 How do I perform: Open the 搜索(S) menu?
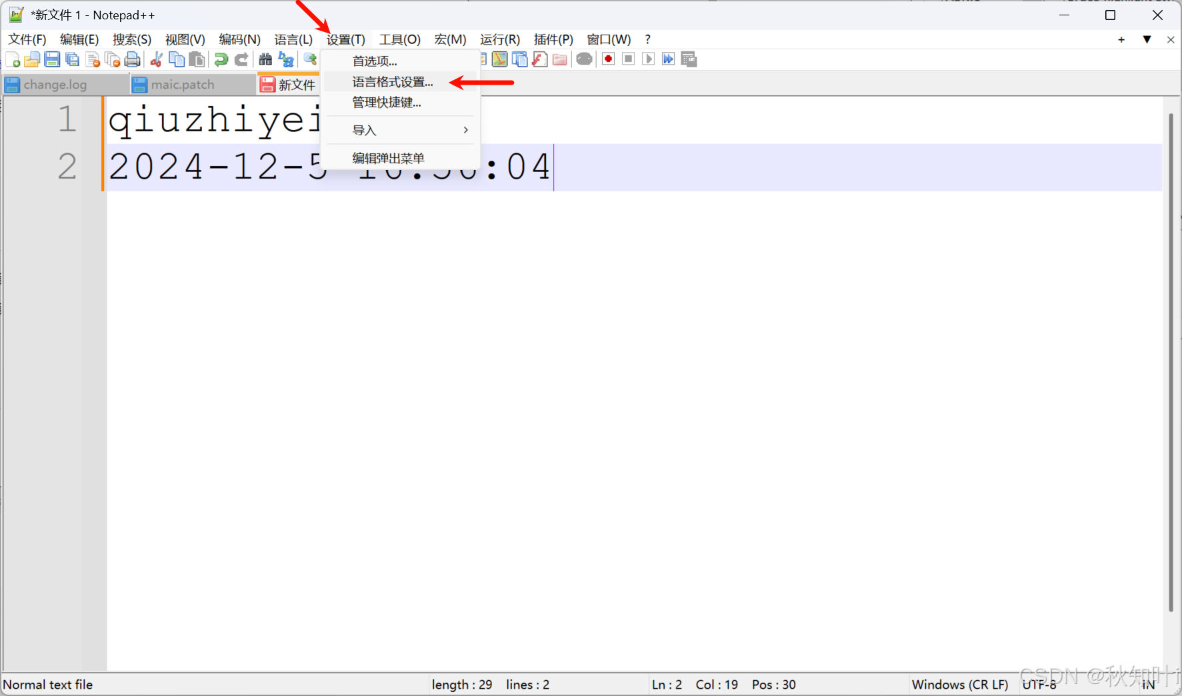[x=132, y=39]
